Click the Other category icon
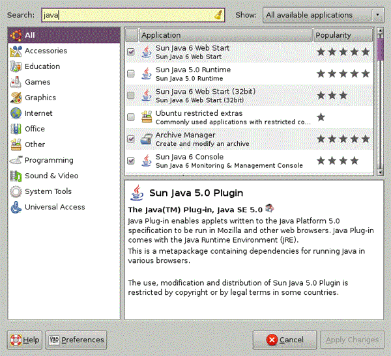Image resolution: width=391 pixels, height=356 pixels. point(16,144)
